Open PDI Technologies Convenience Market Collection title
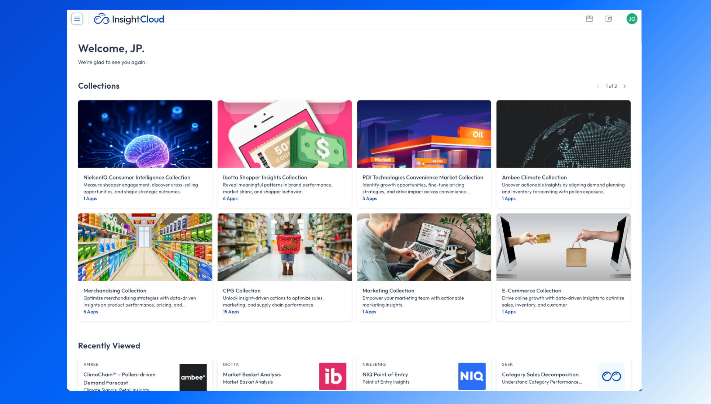Screen dimensions: 711x404 coord(423,178)
